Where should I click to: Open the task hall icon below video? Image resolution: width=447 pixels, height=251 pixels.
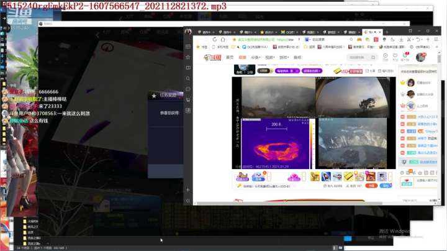pyautogui.click(x=243, y=176)
